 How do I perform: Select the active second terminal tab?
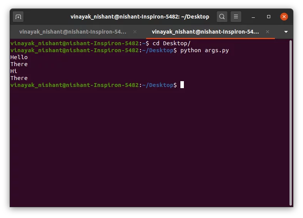(x=205, y=32)
